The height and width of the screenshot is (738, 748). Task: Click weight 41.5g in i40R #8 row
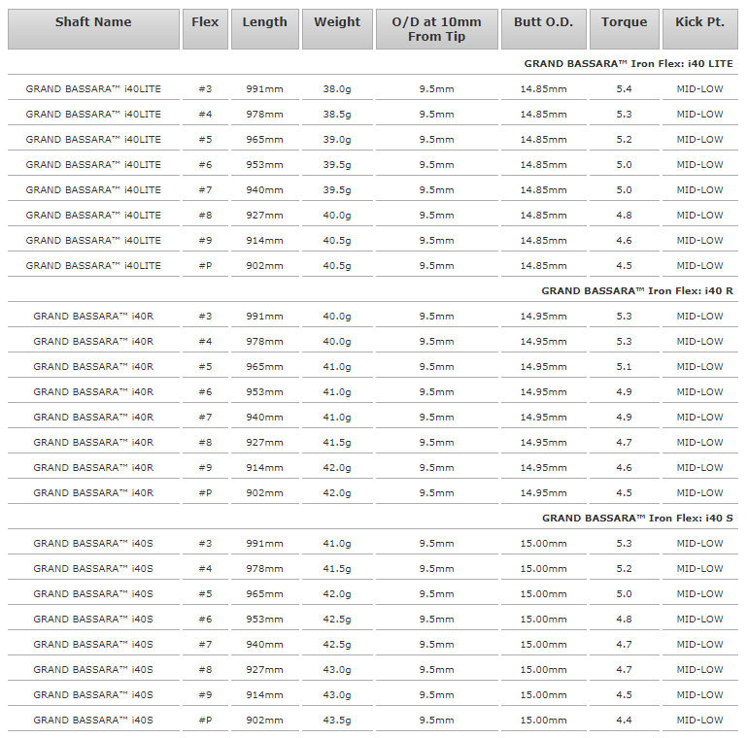(x=337, y=443)
